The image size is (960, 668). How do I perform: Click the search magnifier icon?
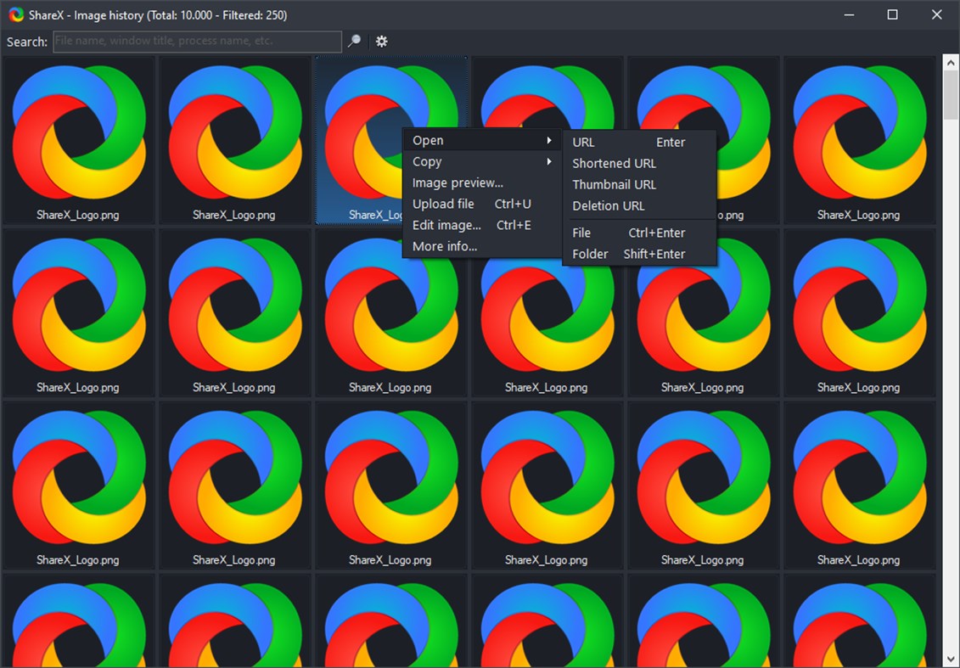pos(353,41)
